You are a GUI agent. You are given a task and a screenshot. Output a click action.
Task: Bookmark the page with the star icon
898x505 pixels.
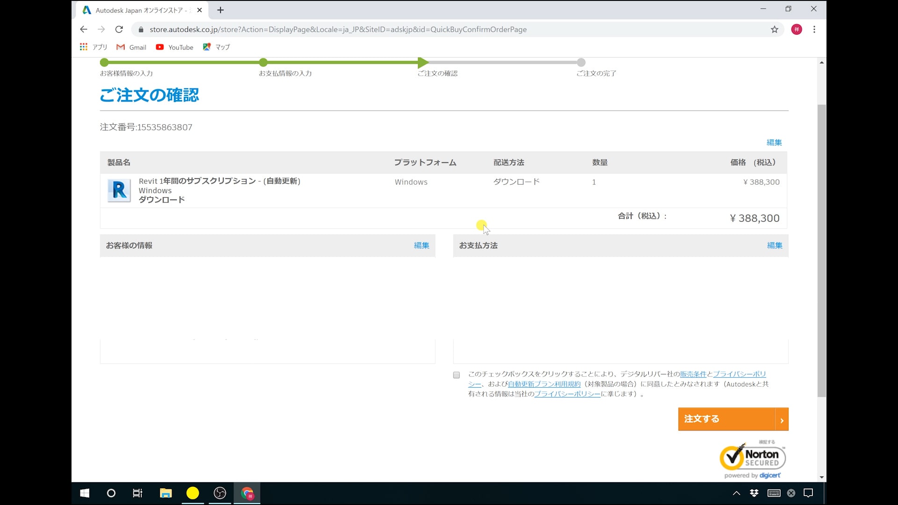pyautogui.click(x=775, y=29)
